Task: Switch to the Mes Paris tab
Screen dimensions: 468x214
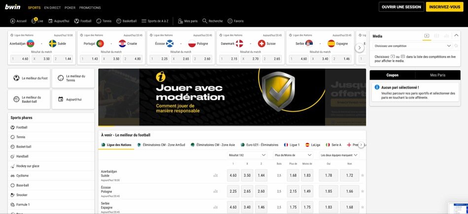Action: tap(437, 75)
